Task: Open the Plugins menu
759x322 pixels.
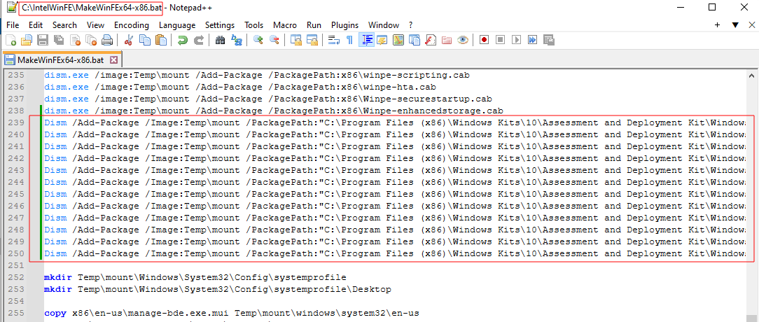Action: point(344,24)
